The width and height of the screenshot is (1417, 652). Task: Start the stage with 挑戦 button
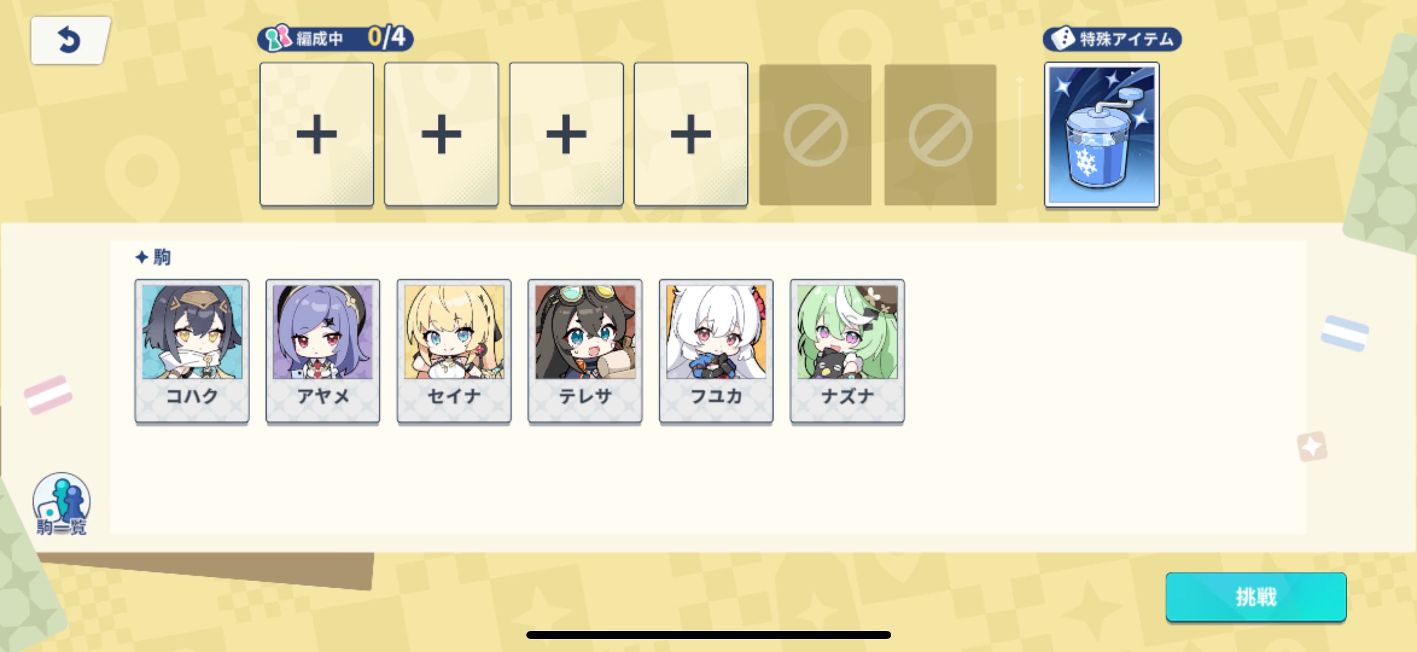tap(1256, 597)
